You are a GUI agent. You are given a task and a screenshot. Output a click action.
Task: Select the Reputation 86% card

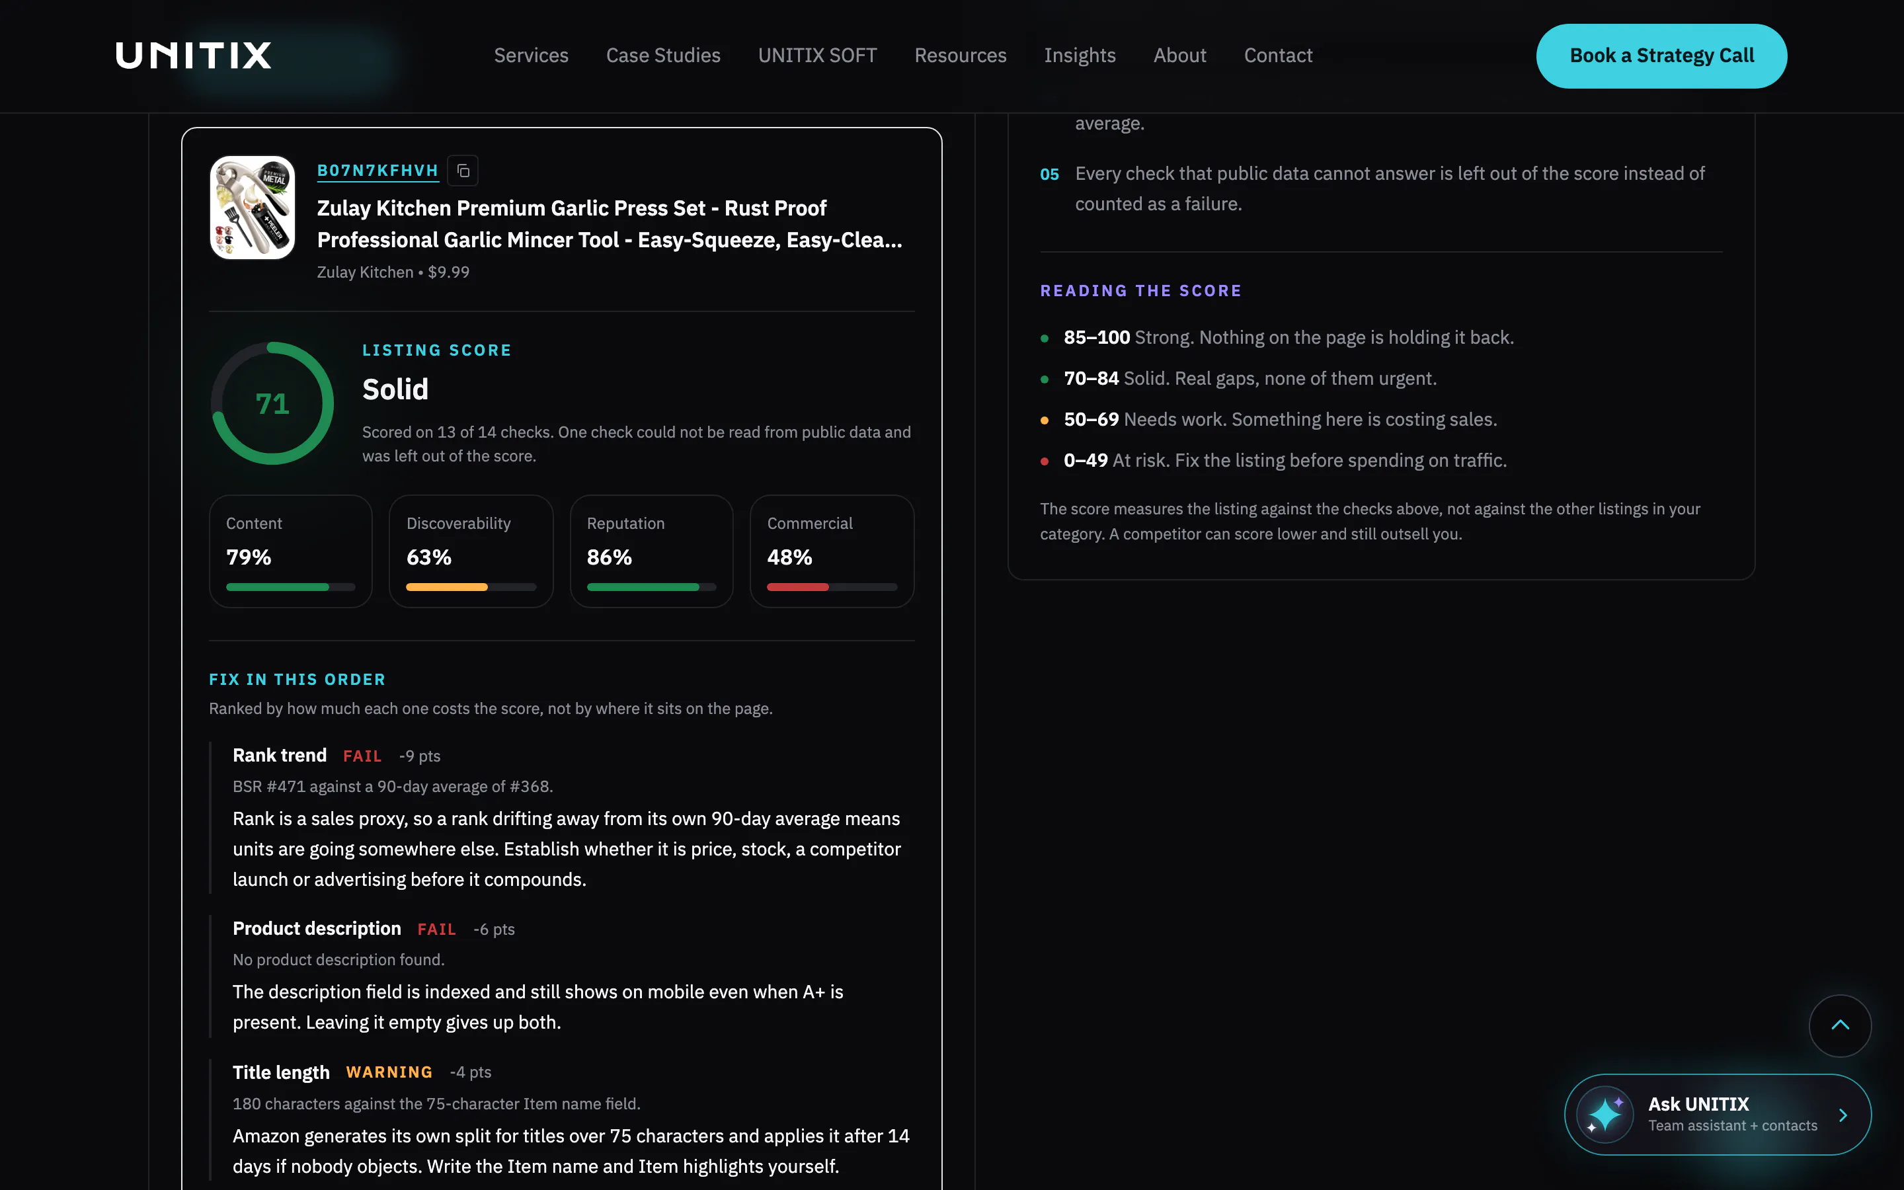click(x=651, y=551)
